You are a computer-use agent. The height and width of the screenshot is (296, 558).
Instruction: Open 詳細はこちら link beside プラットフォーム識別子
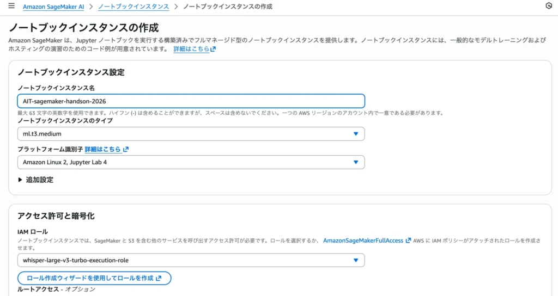(102, 149)
